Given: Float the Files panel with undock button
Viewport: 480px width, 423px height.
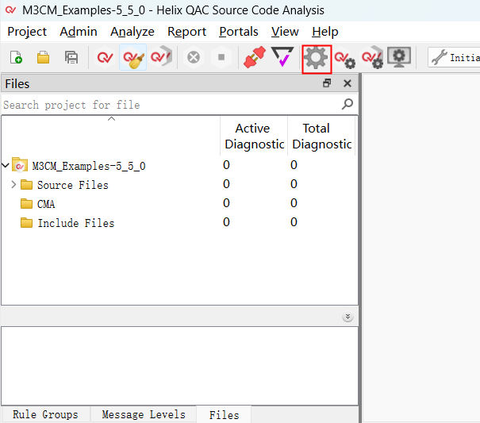Looking at the screenshot, I should tap(327, 83).
